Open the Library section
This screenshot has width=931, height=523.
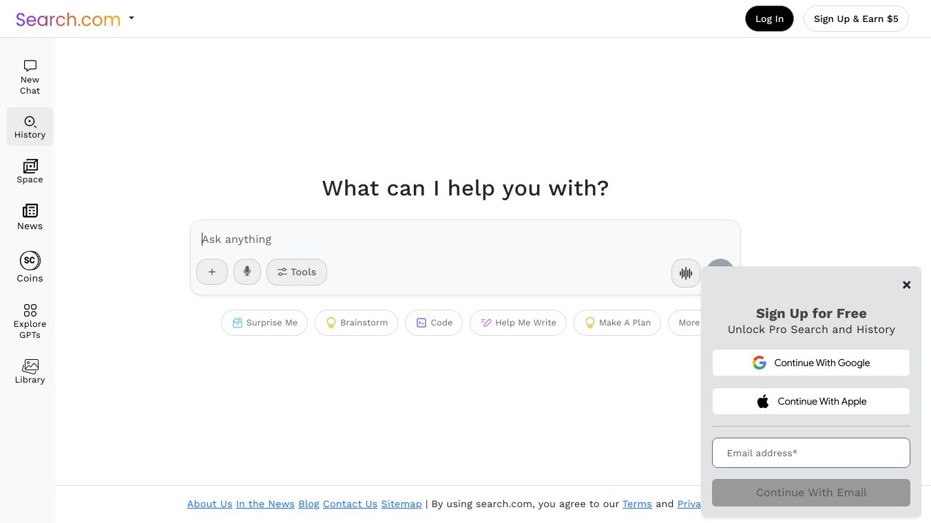tap(30, 372)
